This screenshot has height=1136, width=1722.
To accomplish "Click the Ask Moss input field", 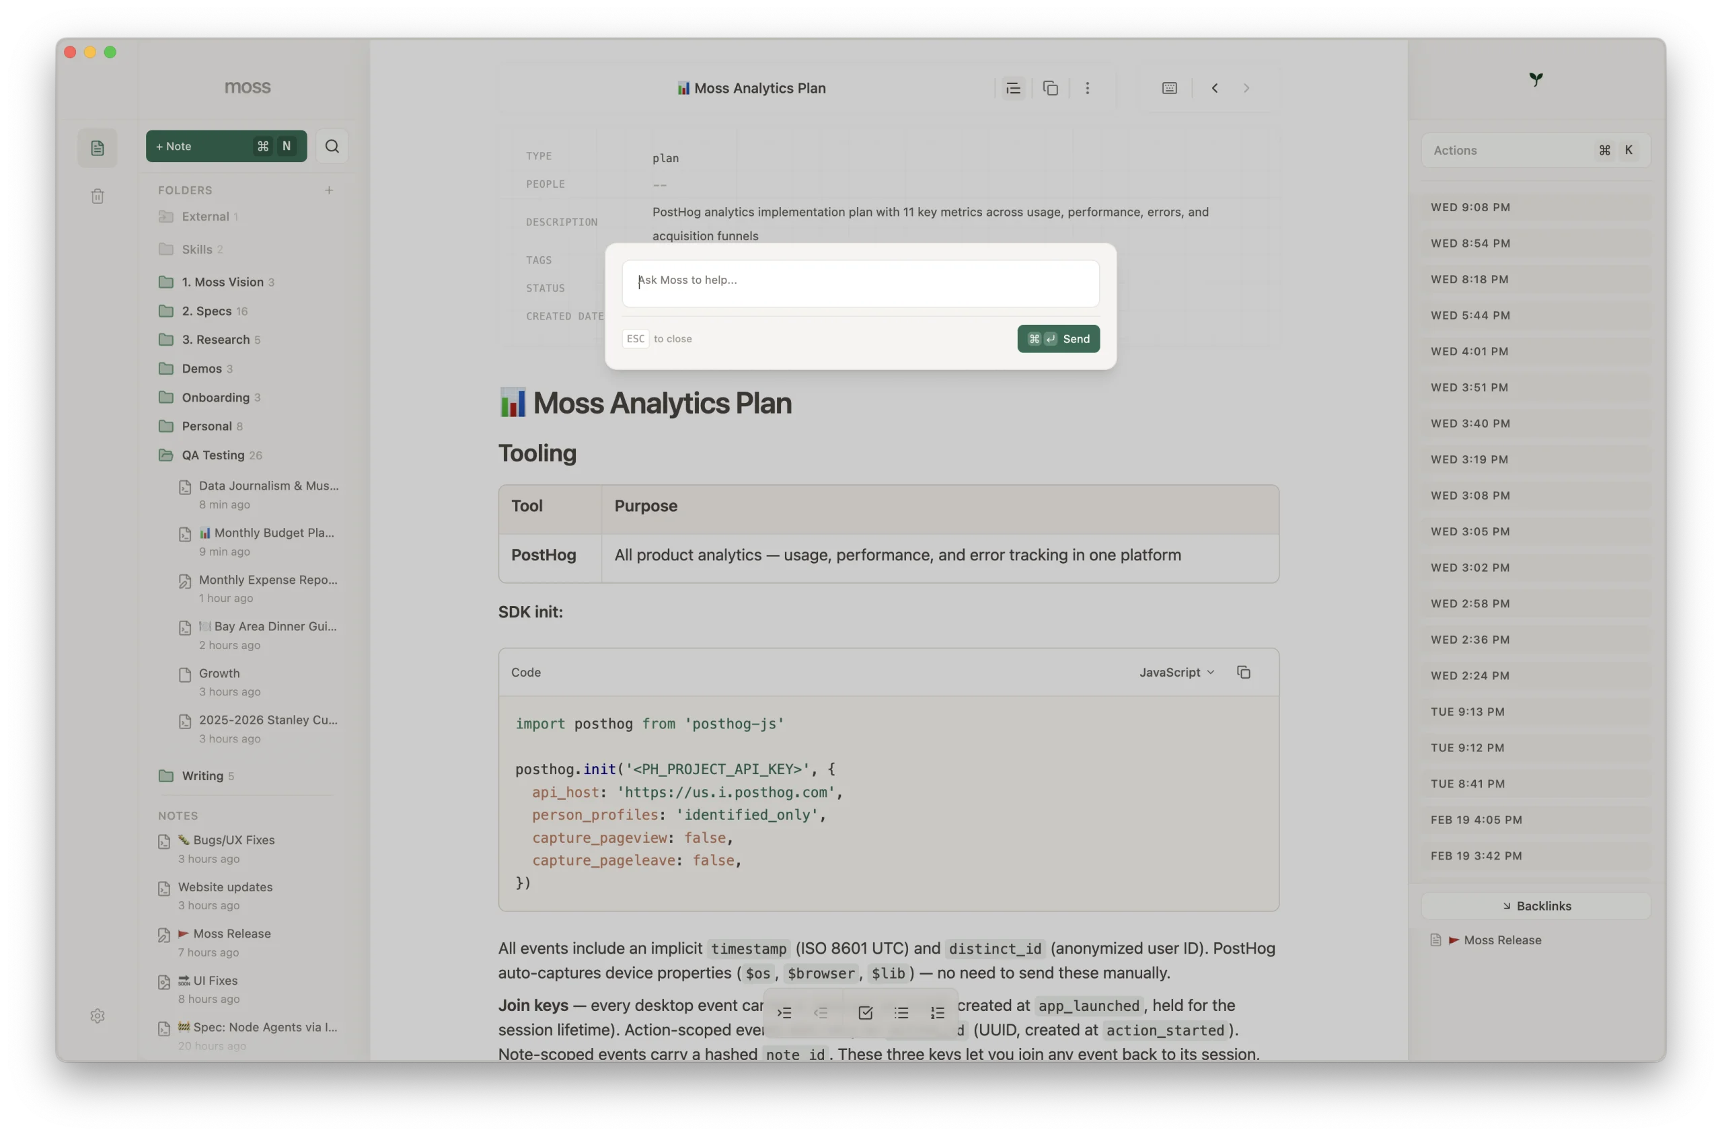I will pos(859,282).
